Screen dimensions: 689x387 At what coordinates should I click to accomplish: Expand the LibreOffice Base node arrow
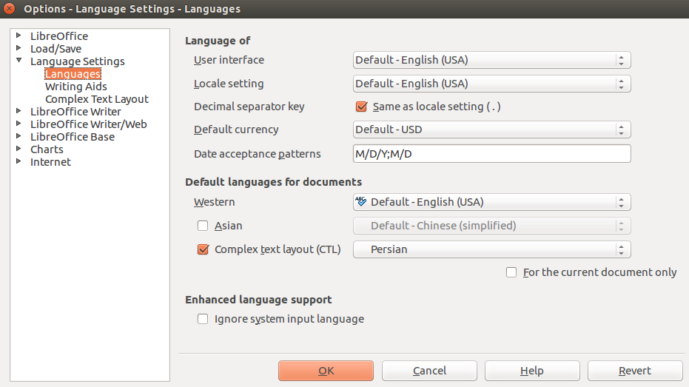(x=19, y=136)
